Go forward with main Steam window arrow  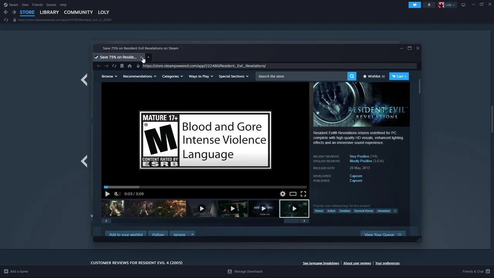click(x=14, y=12)
